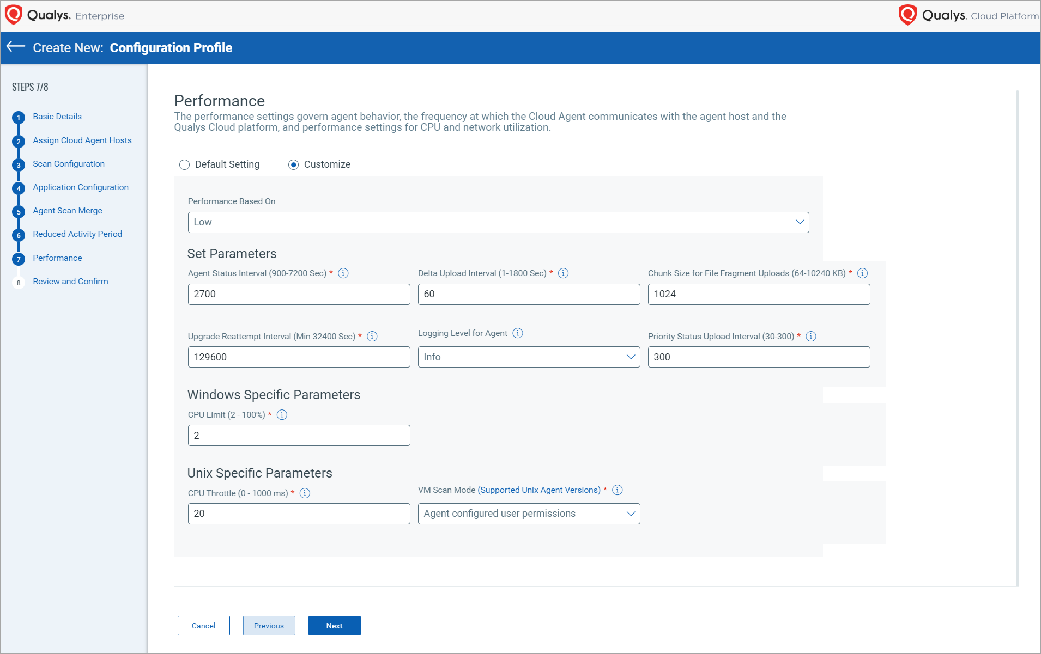Screen dimensions: 1041x654
Task: Open Supported Unix Agent Versions link
Action: (539, 490)
